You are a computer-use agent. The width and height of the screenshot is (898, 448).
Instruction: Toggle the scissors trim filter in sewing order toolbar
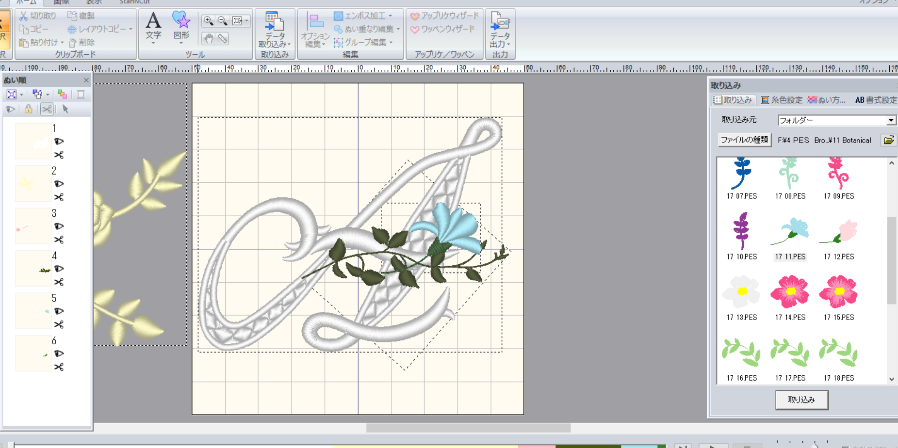(x=47, y=109)
